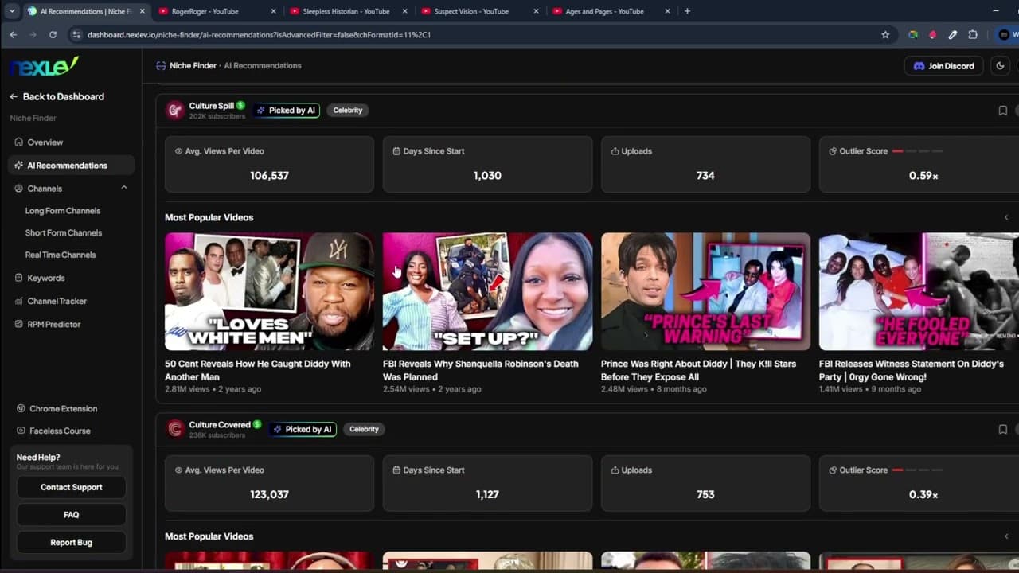Click the Join Discord button

[944, 66]
